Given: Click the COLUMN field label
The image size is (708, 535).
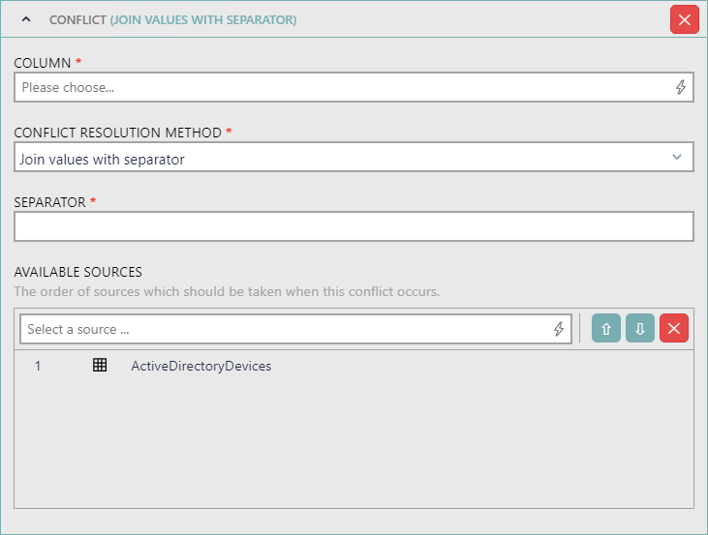Looking at the screenshot, I should [43, 63].
